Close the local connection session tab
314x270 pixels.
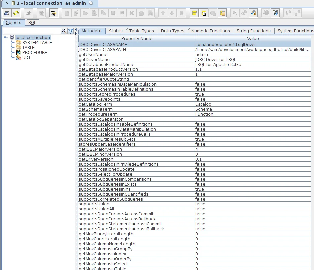coord(7,3)
